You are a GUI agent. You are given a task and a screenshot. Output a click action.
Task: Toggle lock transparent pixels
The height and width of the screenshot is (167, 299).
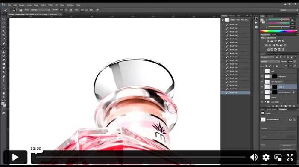click(x=267, y=66)
